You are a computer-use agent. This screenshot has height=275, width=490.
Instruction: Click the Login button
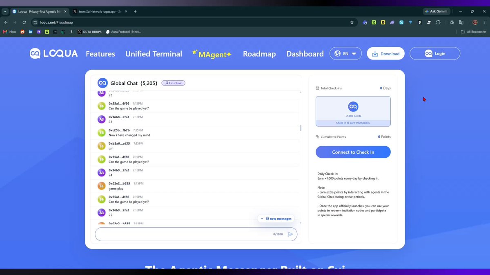(435, 53)
